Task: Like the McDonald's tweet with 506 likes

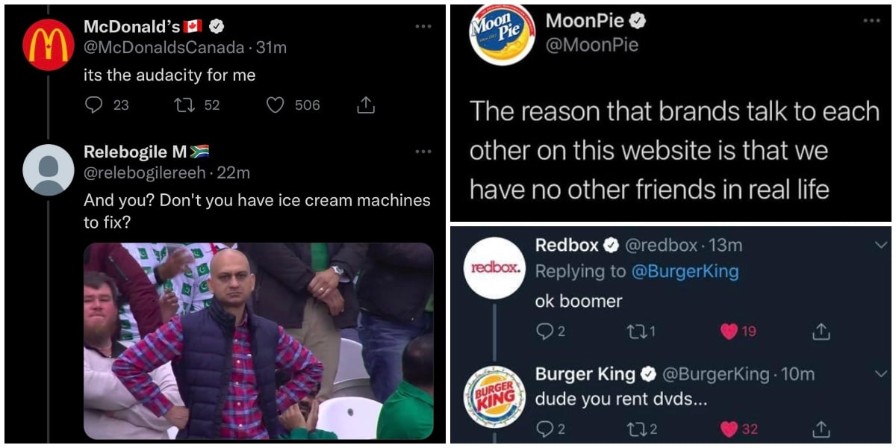Action: pyautogui.click(x=276, y=105)
